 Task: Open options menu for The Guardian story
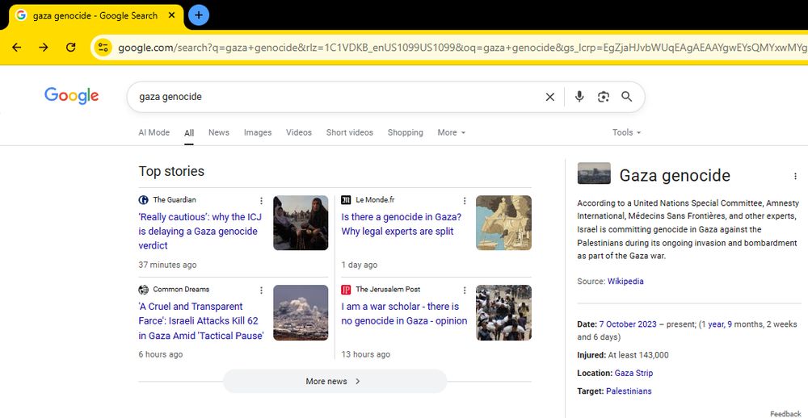tap(261, 201)
